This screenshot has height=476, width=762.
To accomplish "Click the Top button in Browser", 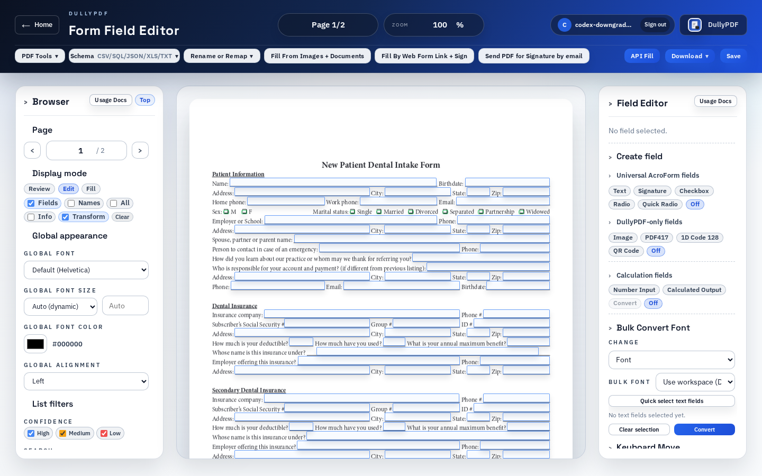I will pos(145,100).
